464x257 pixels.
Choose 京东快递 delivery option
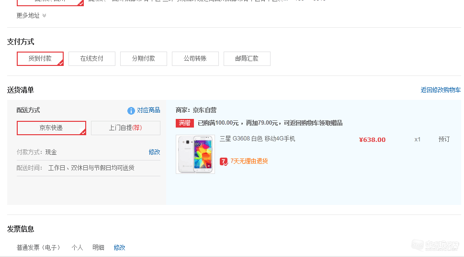51,128
